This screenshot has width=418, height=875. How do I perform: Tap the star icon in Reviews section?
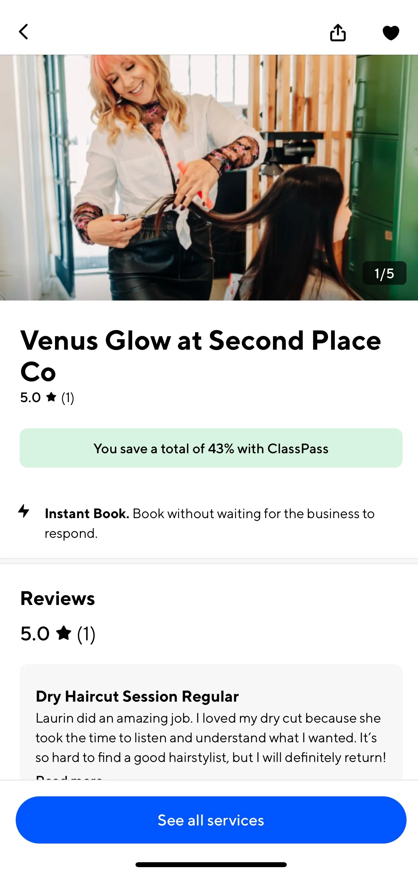coord(64,633)
